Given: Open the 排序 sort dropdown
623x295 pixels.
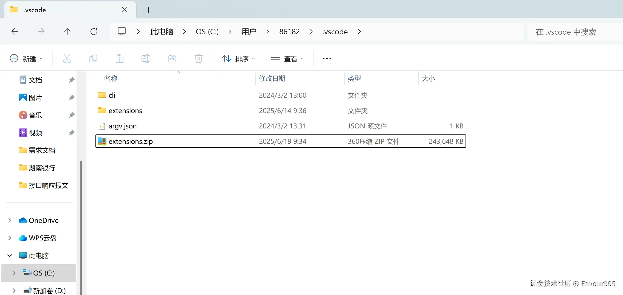Looking at the screenshot, I should point(239,58).
